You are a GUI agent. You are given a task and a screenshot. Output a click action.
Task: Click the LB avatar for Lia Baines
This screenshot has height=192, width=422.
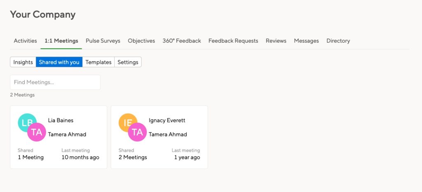pos(26,123)
